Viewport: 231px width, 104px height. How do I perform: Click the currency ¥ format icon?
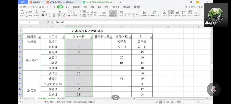120,16
